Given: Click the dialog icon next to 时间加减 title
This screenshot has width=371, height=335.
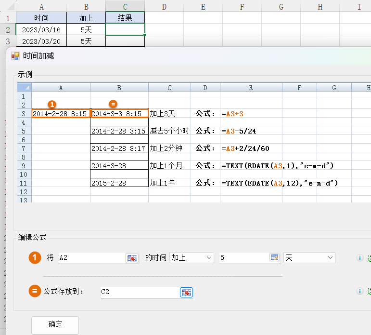Looking at the screenshot, I should coord(15,56).
